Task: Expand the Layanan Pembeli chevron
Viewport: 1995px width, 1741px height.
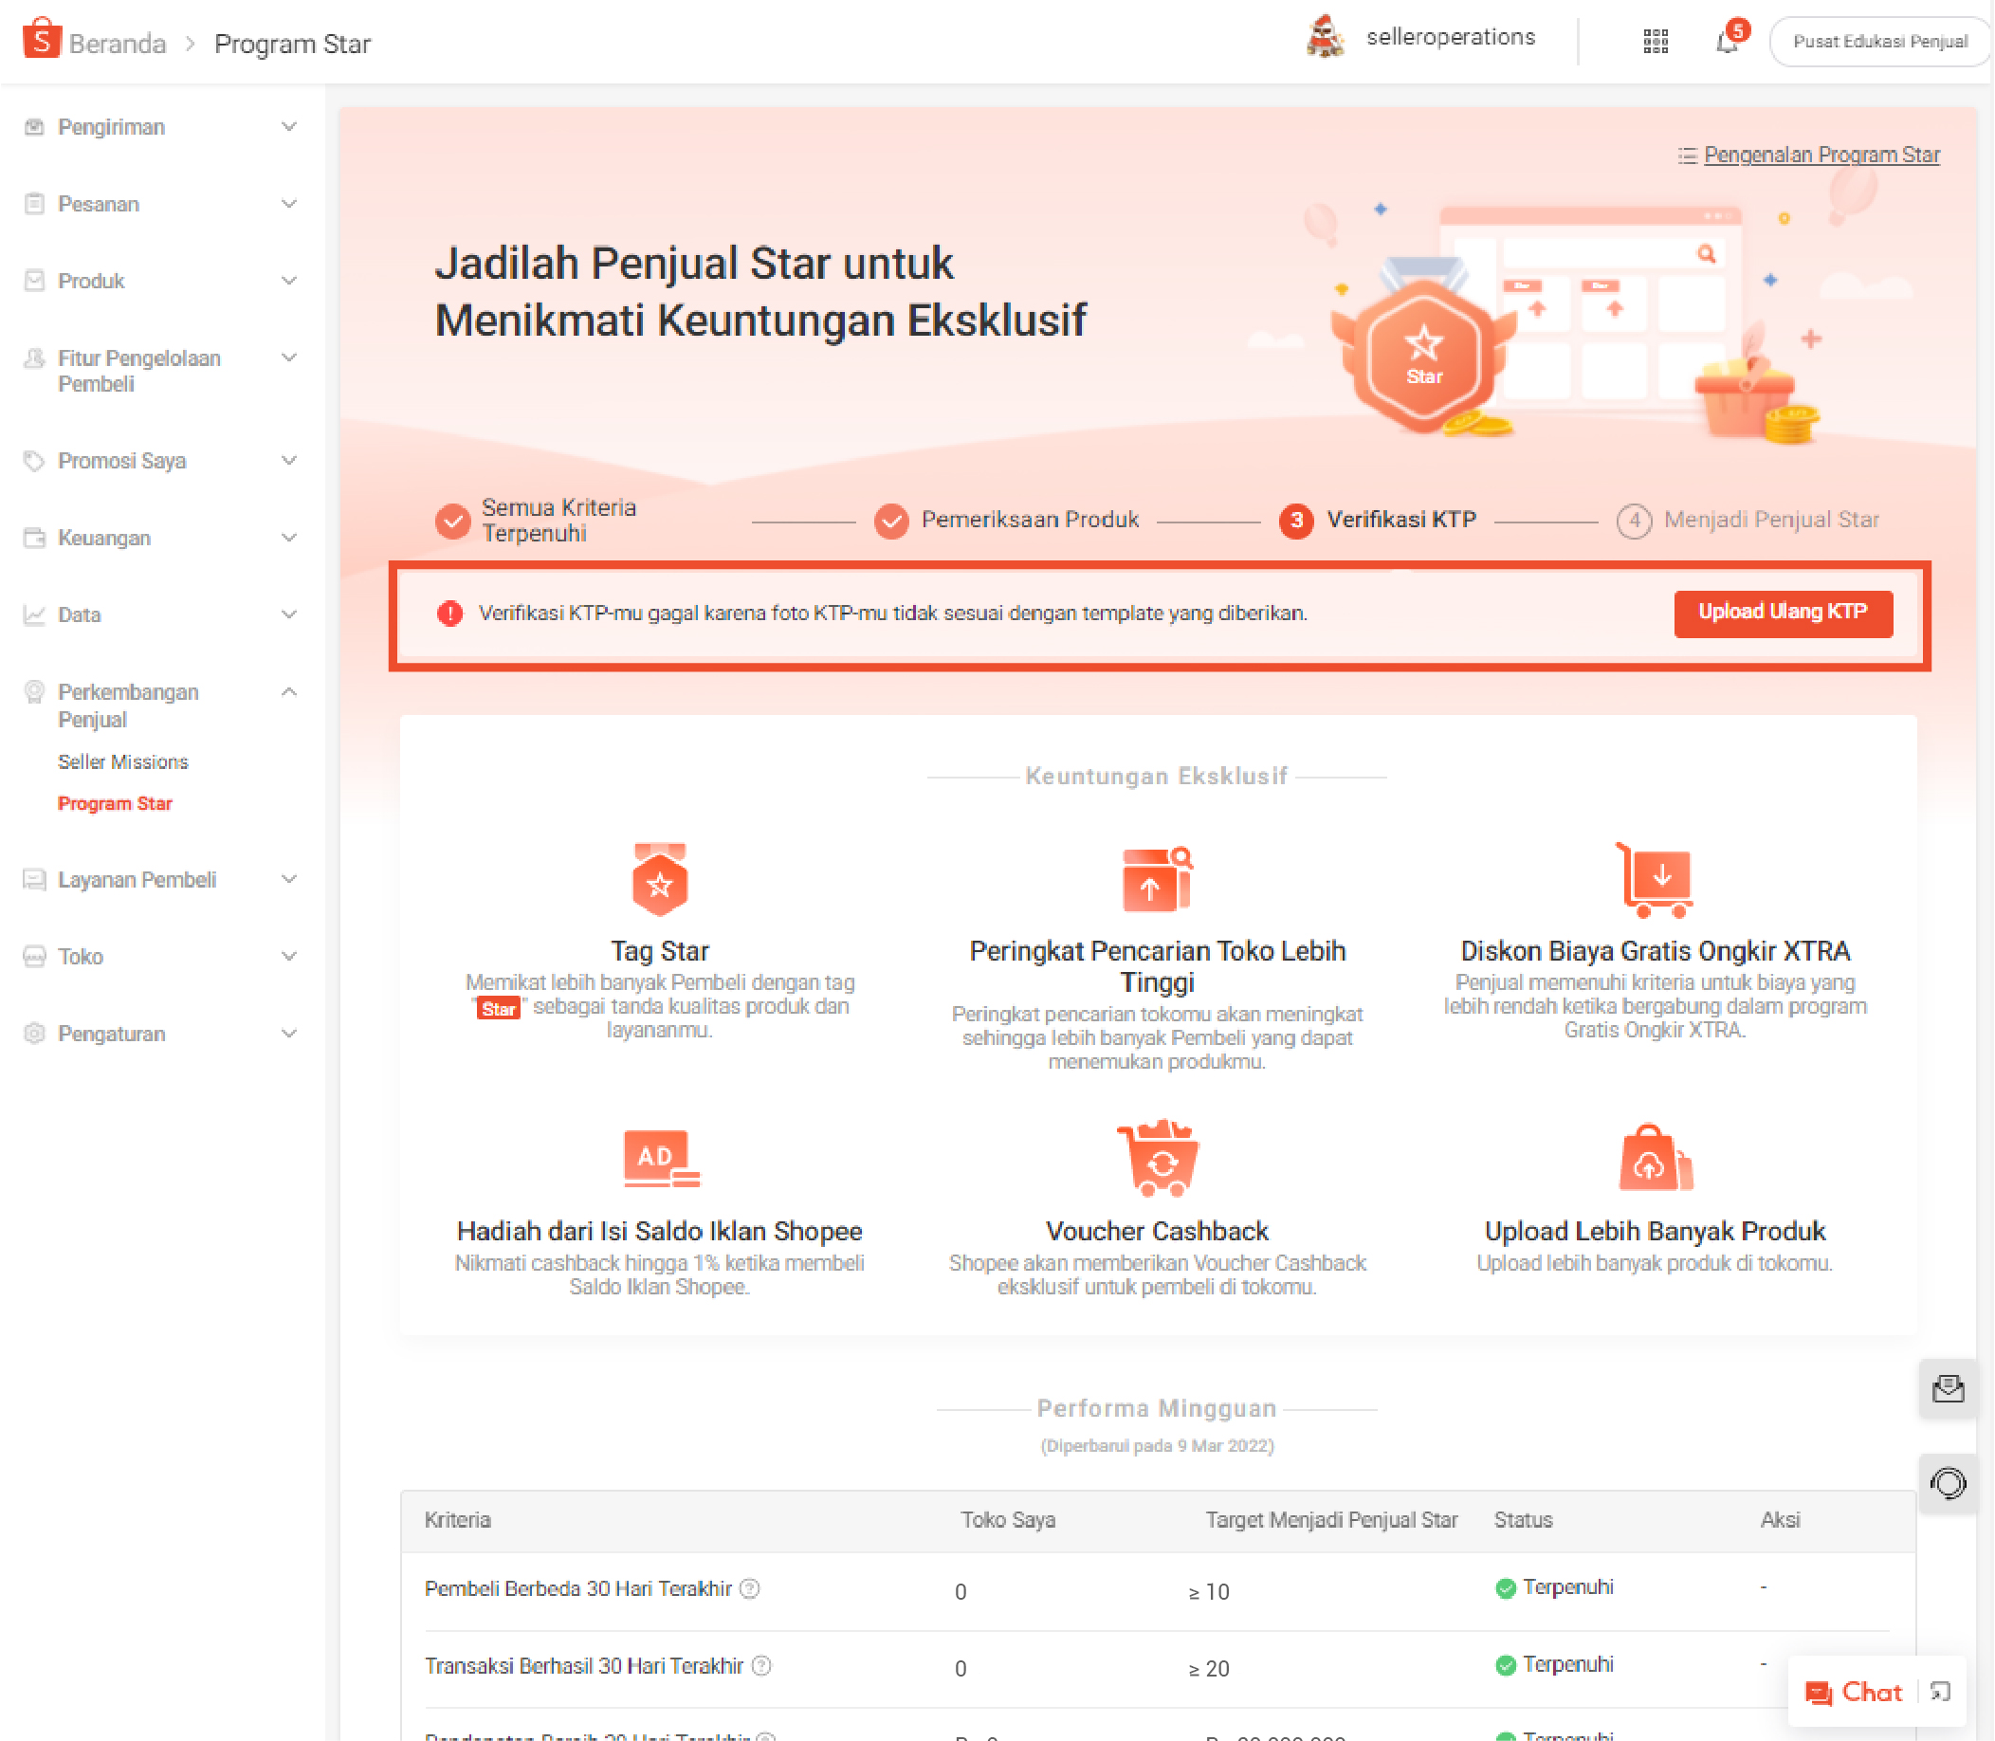Action: (x=288, y=879)
